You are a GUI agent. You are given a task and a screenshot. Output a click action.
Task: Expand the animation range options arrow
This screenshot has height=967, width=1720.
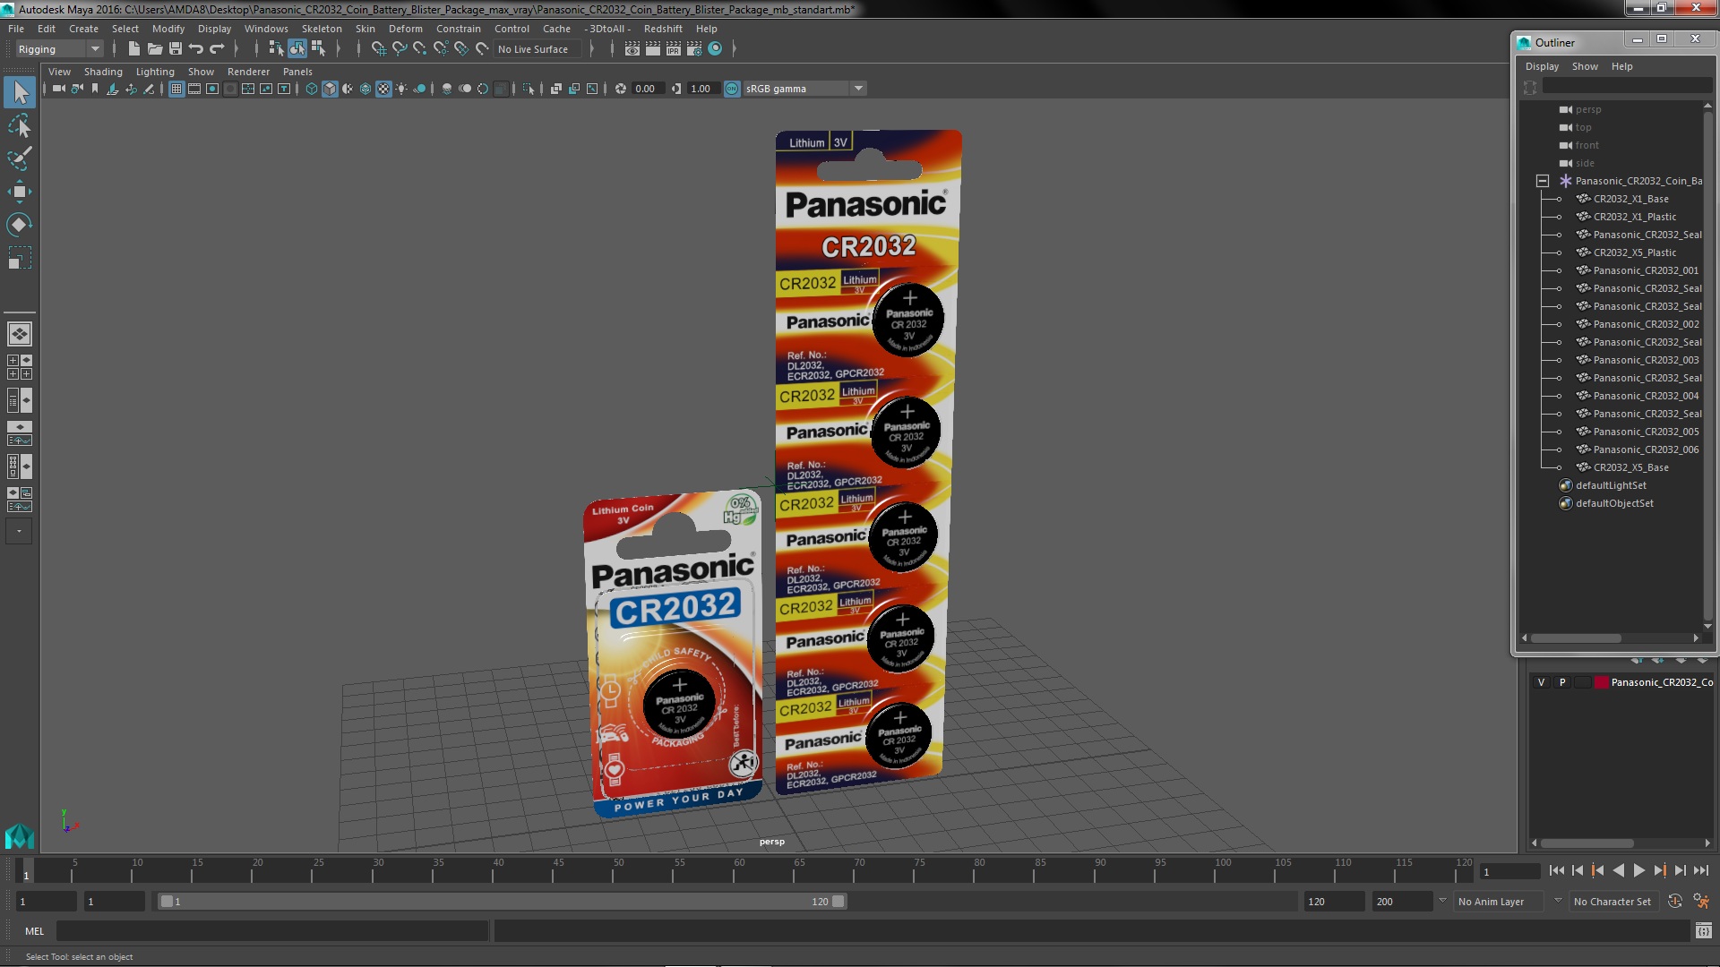pos(1441,901)
